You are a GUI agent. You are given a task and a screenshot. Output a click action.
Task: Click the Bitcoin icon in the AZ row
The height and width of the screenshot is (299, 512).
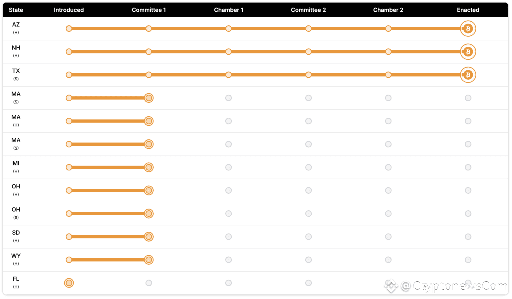468,29
